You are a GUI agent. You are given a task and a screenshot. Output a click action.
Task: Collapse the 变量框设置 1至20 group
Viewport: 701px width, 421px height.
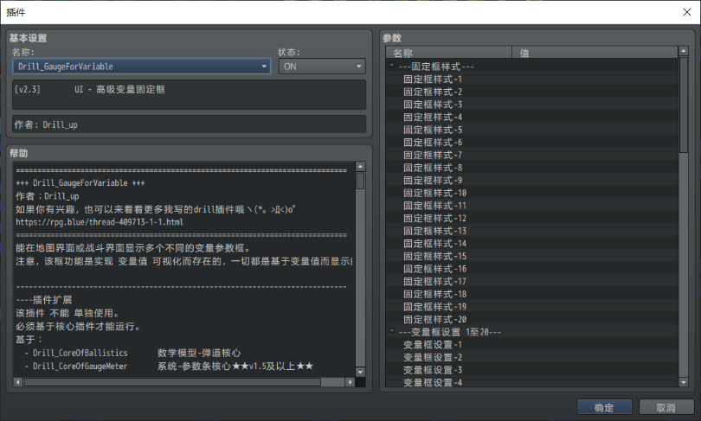click(391, 331)
